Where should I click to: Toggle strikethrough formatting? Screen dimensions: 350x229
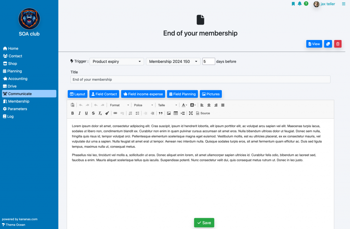click(93, 113)
